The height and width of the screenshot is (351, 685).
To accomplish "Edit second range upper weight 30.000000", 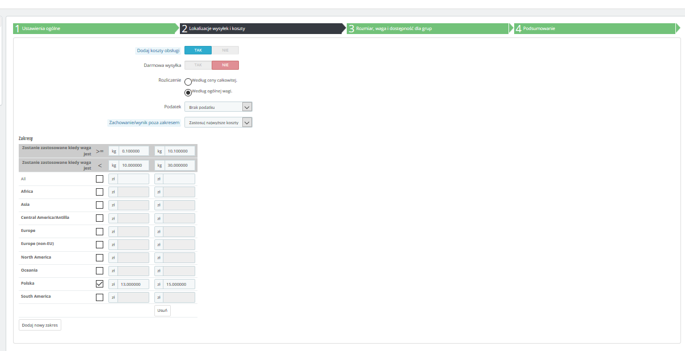I will (179, 165).
